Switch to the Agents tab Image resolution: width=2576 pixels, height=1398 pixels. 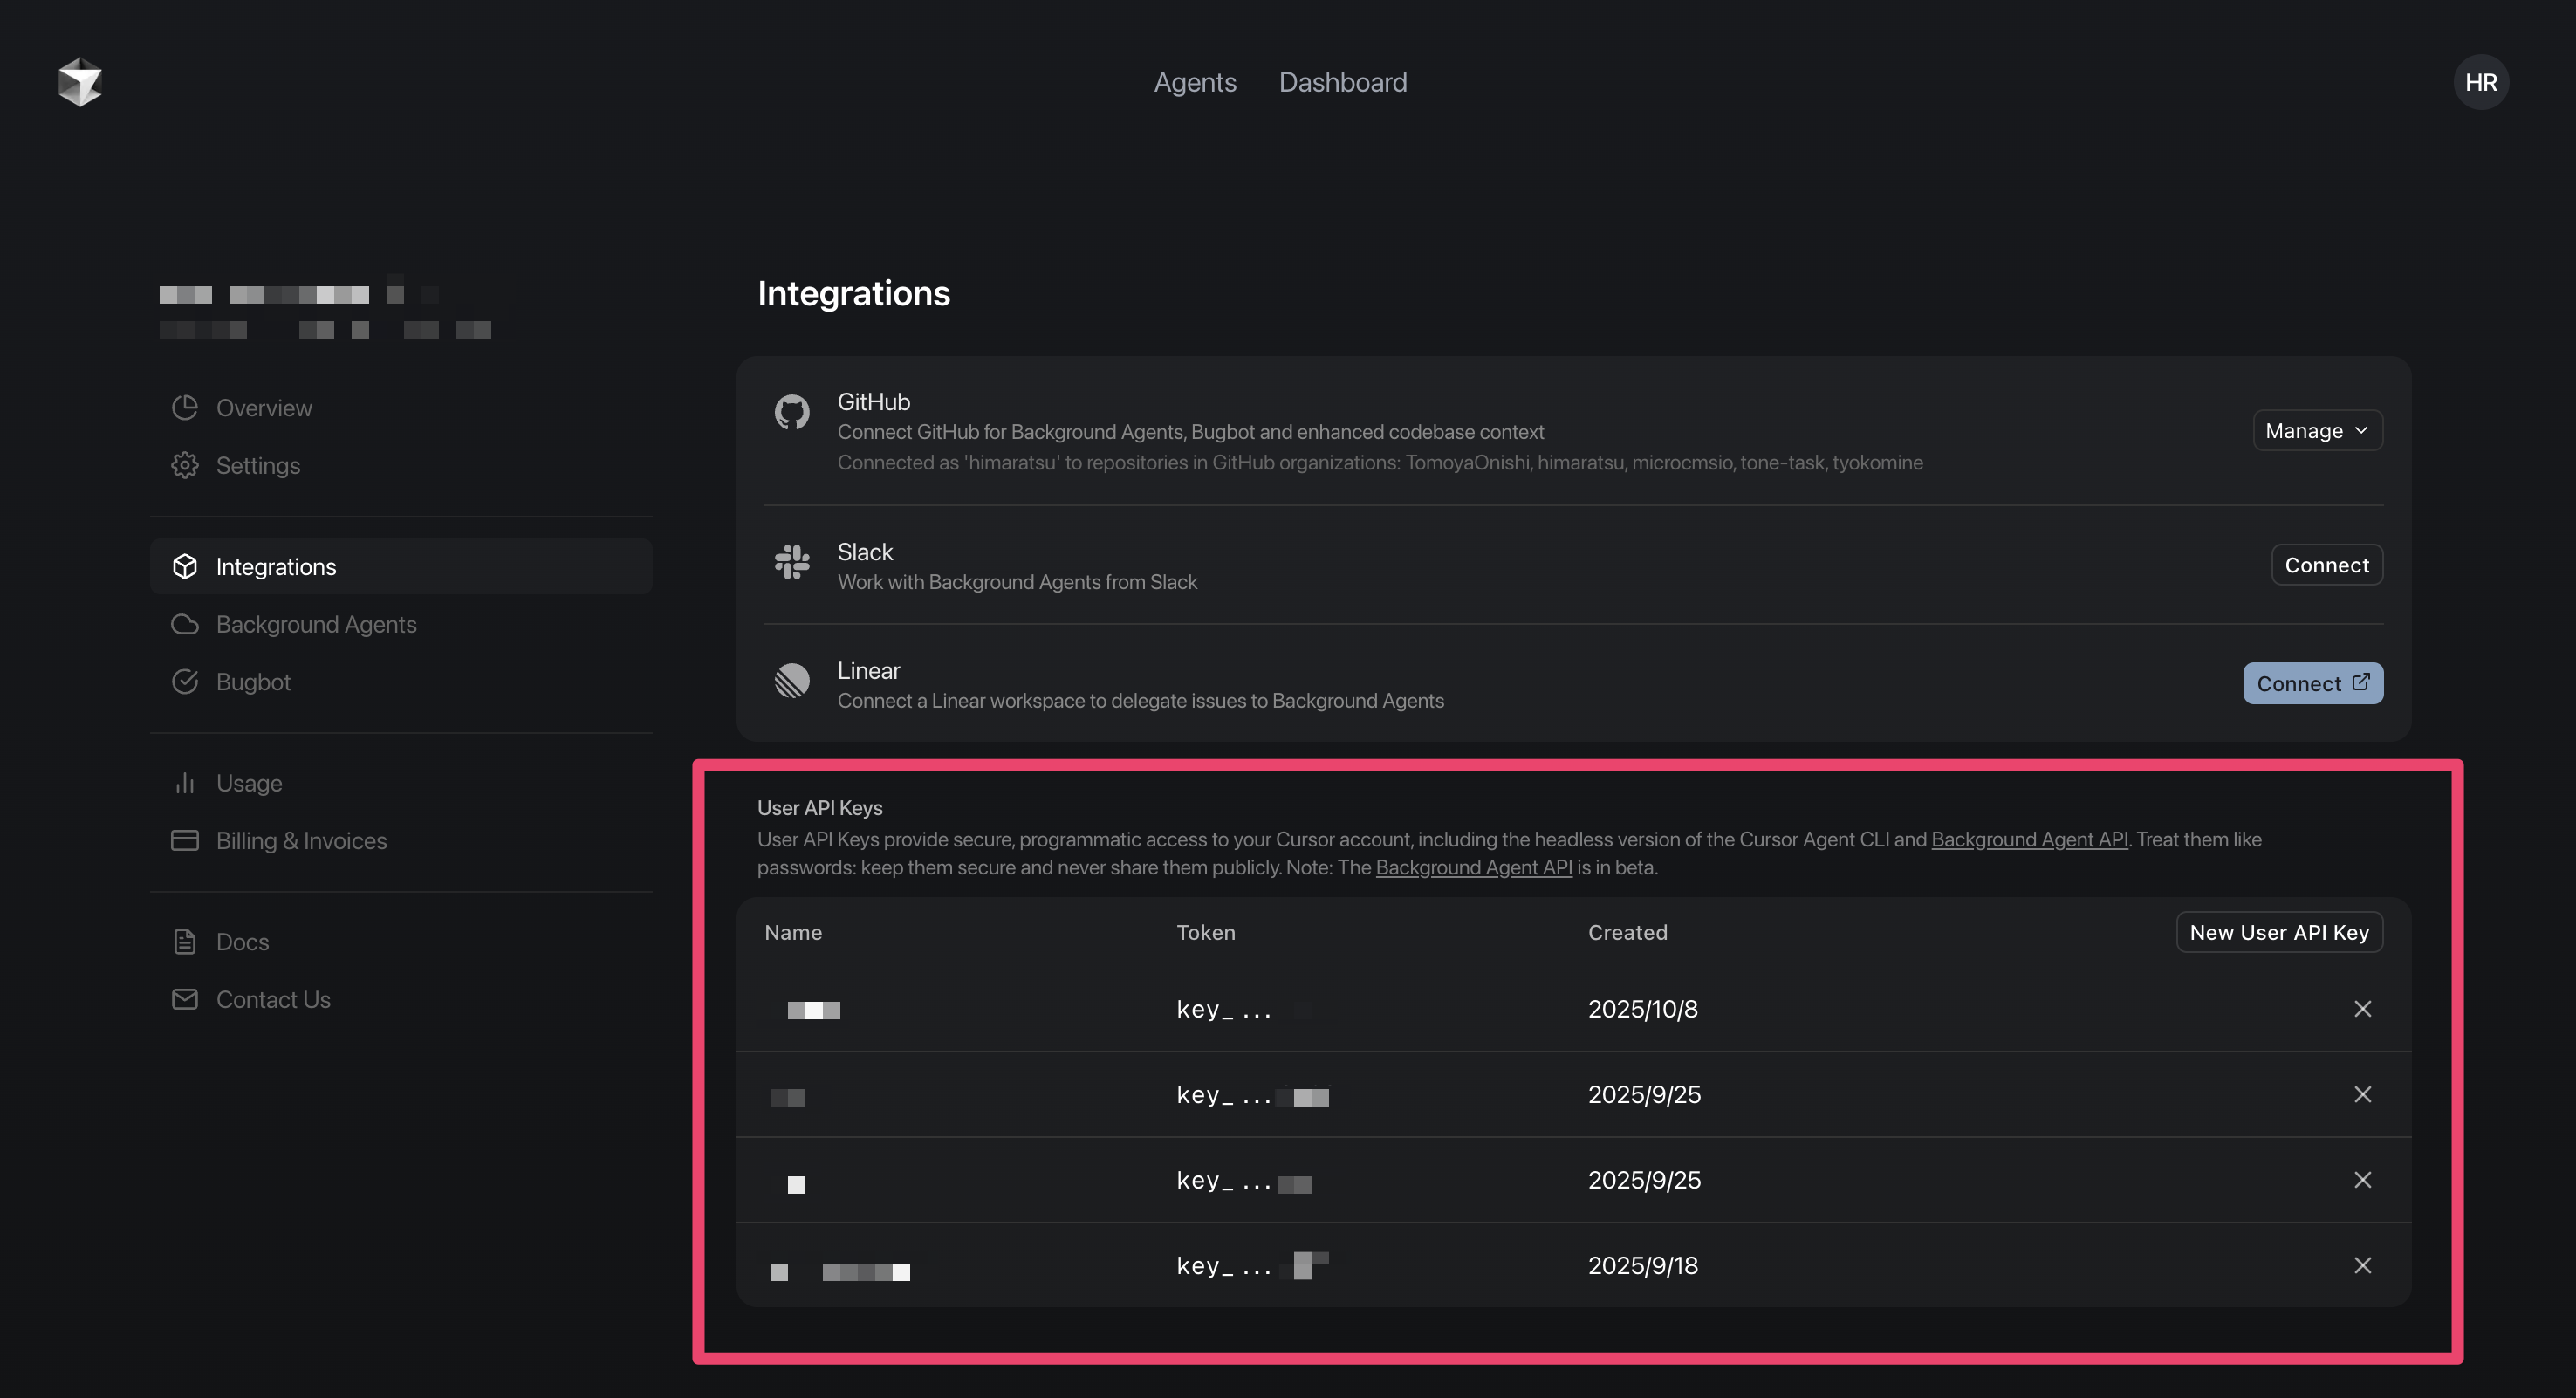click(1195, 82)
